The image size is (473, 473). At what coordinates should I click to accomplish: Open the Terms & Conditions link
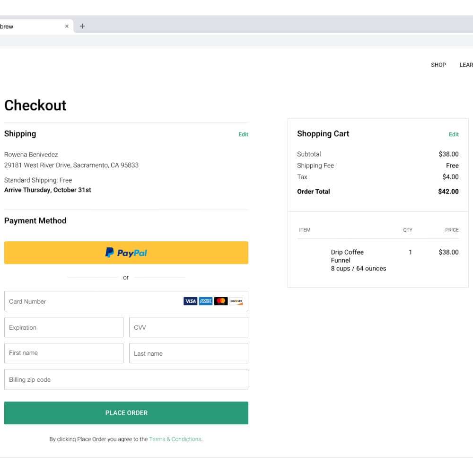click(x=175, y=439)
